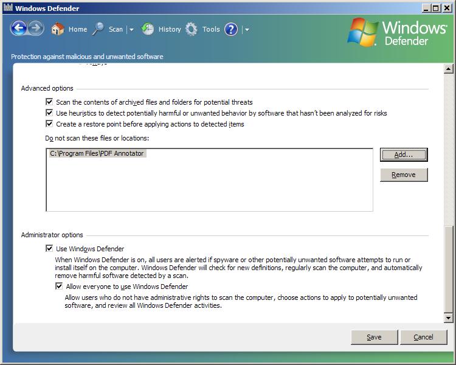Click the History clock icon

(148, 29)
